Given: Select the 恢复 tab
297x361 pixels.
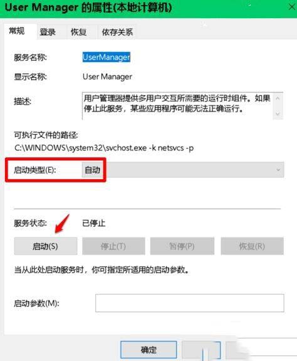Looking at the screenshot, I should point(78,32).
